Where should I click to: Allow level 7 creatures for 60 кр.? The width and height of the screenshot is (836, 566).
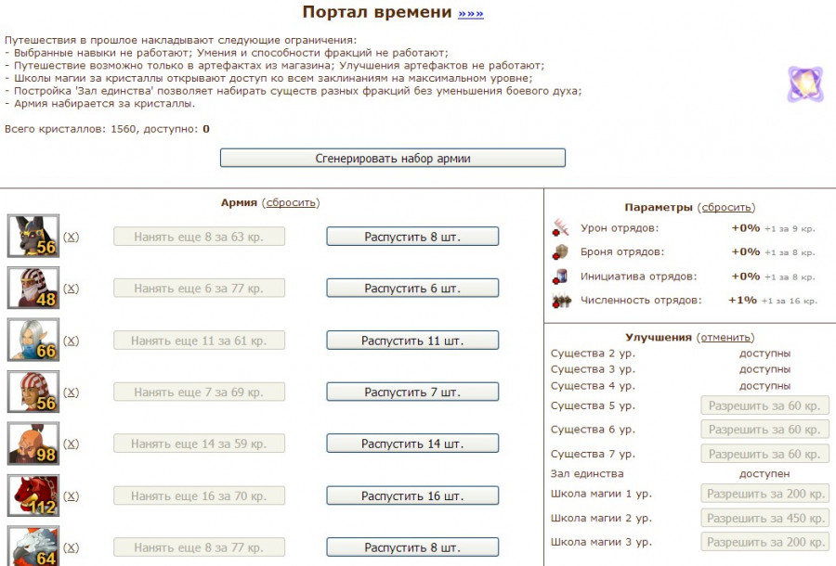point(764,454)
